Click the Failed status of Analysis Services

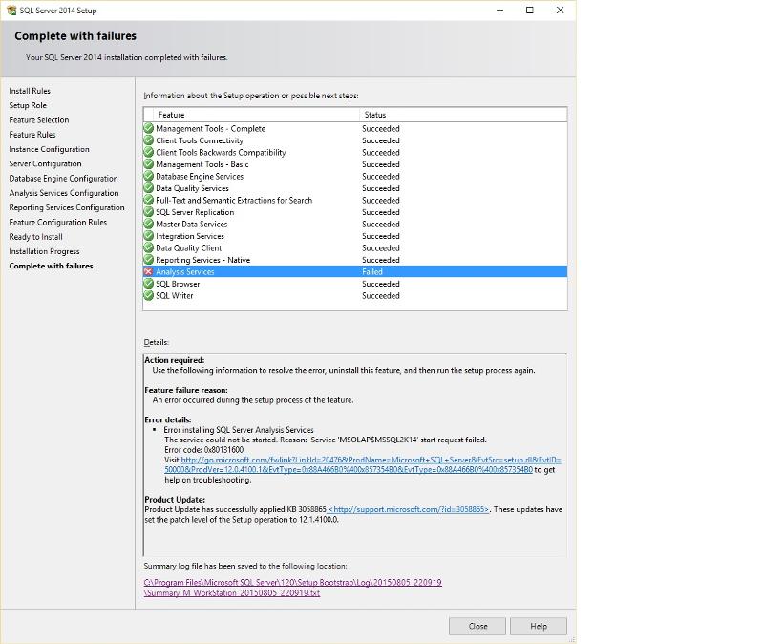(372, 272)
